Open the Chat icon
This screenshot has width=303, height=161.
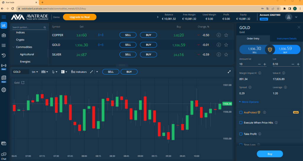(4, 156)
